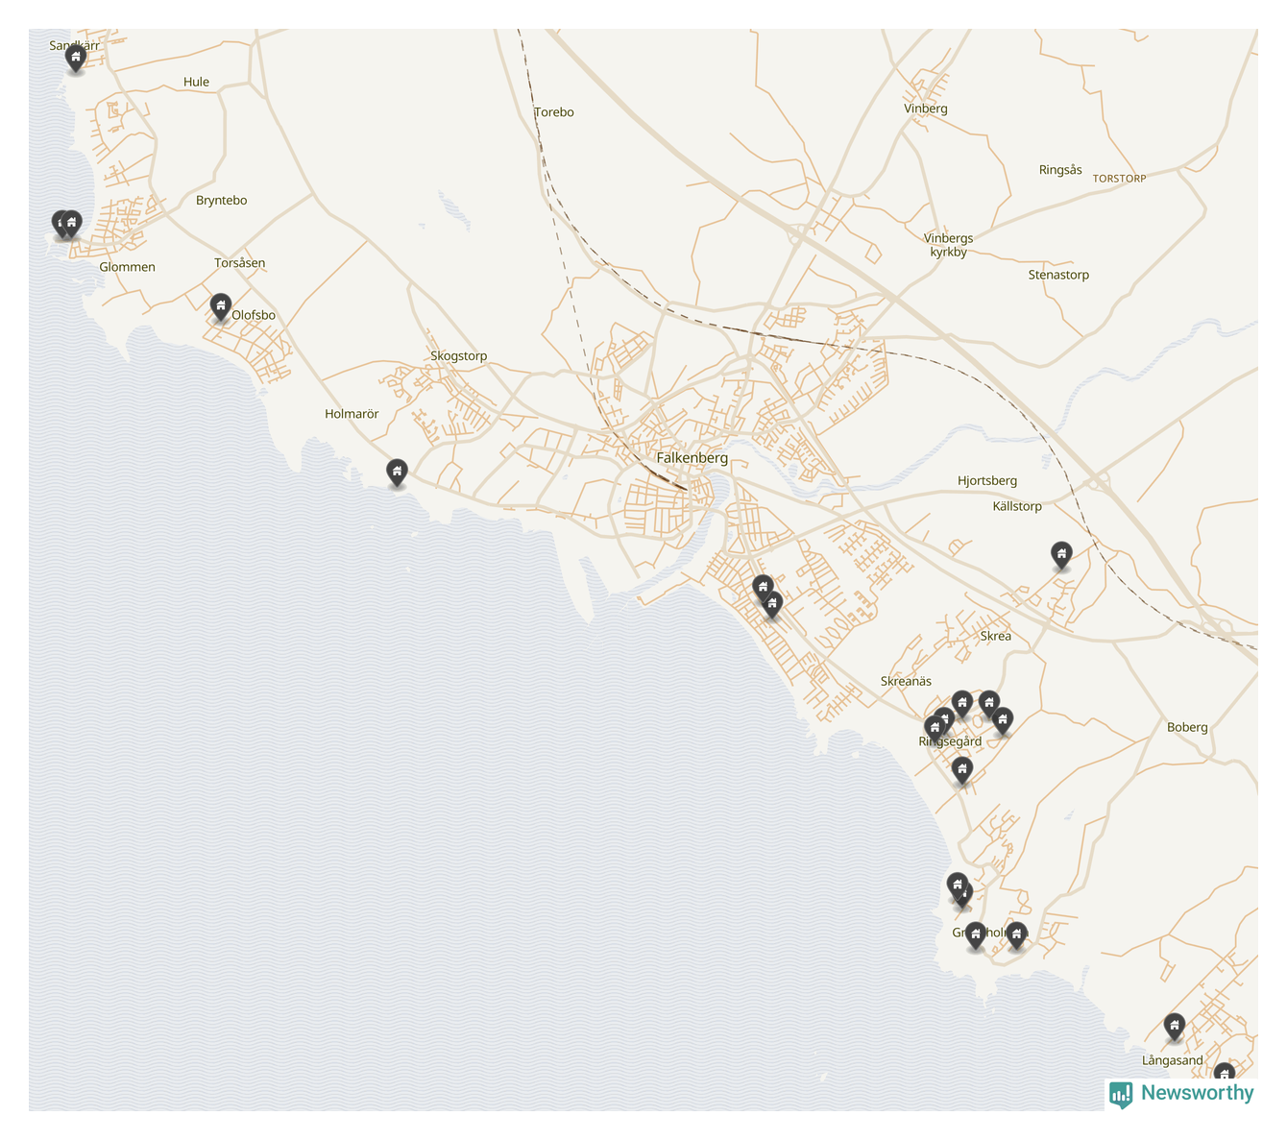Click the Torebo place label
This screenshot has width=1287, height=1140.
(554, 112)
